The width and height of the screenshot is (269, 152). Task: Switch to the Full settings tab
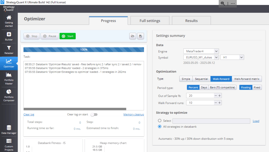150,21
